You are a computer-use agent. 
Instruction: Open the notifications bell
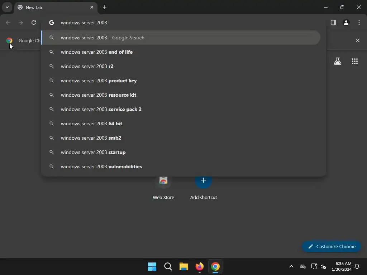tap(357, 266)
